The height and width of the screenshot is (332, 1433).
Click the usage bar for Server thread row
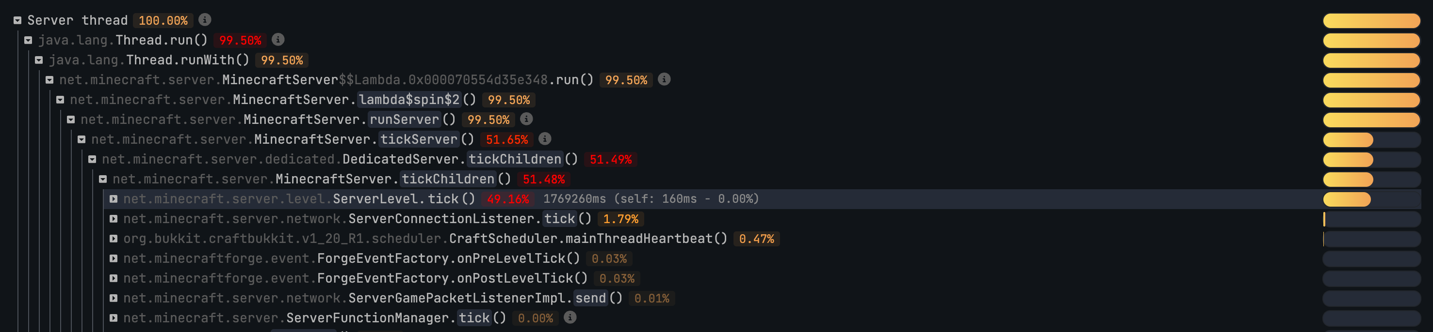point(1371,20)
